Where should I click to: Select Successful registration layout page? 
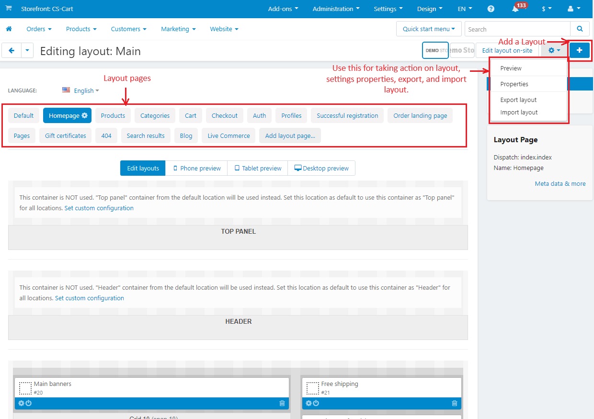pyautogui.click(x=347, y=115)
